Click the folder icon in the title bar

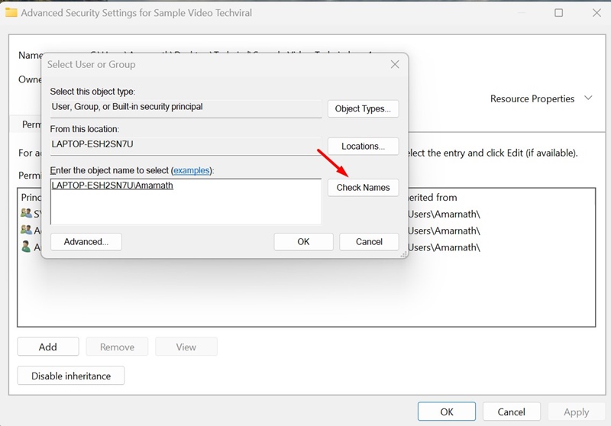coord(11,13)
